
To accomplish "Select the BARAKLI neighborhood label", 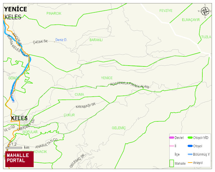I will pos(96,40).
